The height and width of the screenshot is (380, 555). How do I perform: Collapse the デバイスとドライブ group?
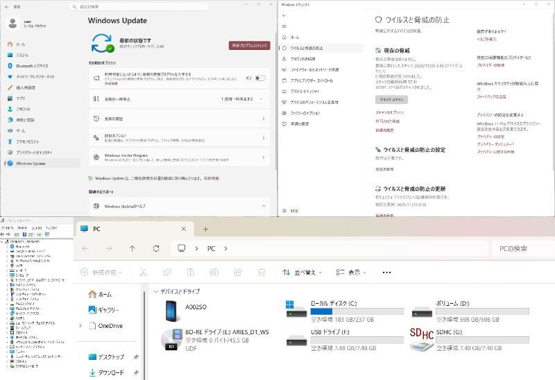pyautogui.click(x=155, y=291)
